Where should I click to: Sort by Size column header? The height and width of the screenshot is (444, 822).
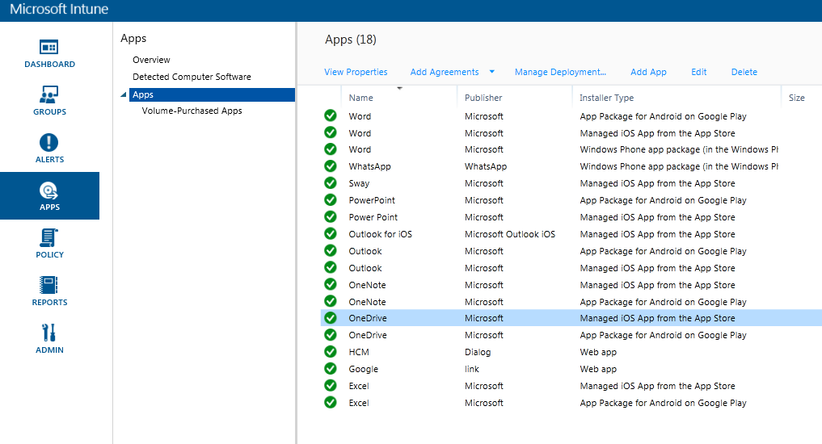[796, 98]
